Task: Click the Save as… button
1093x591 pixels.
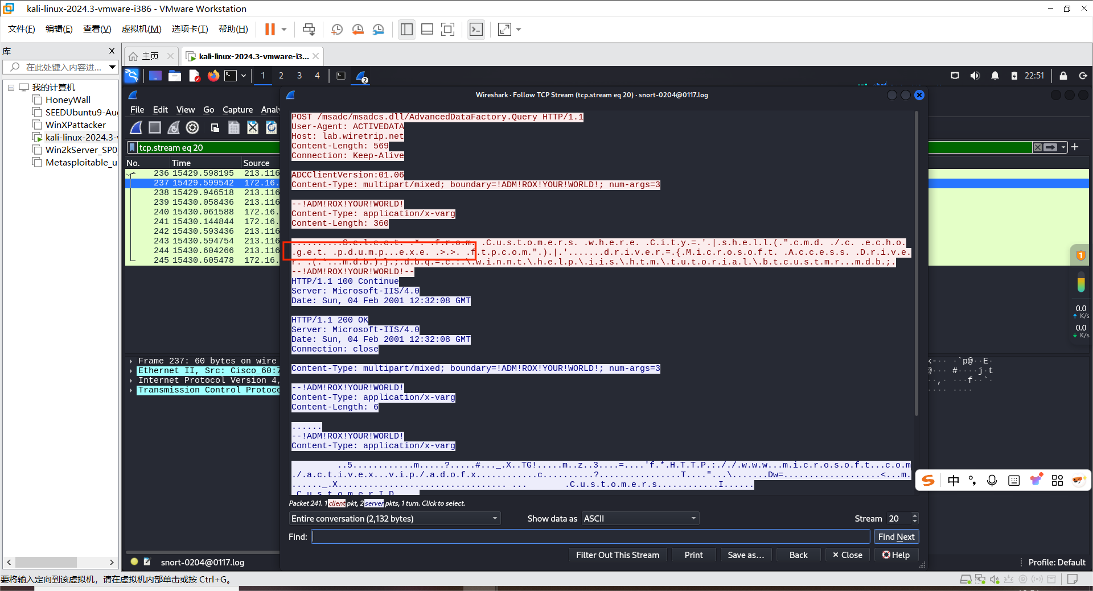Action: tap(746, 555)
